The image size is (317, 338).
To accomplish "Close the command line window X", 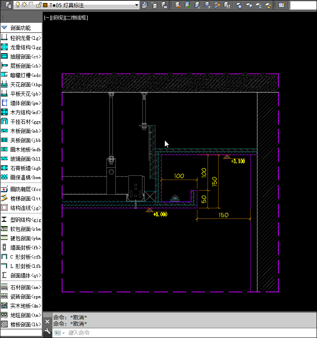I will point(47,322).
